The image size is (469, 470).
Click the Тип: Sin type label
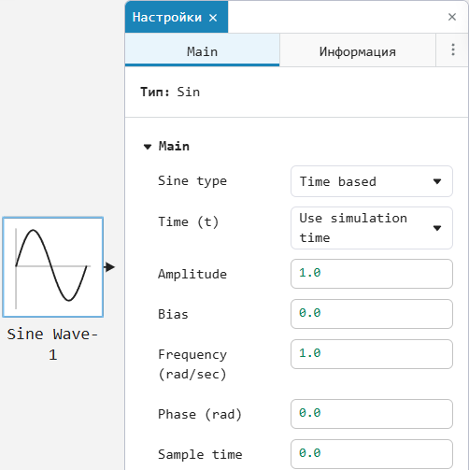tap(170, 93)
